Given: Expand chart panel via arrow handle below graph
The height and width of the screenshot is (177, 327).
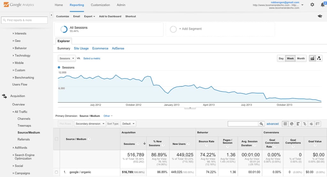Looking at the screenshot, I should (x=190, y=108).
